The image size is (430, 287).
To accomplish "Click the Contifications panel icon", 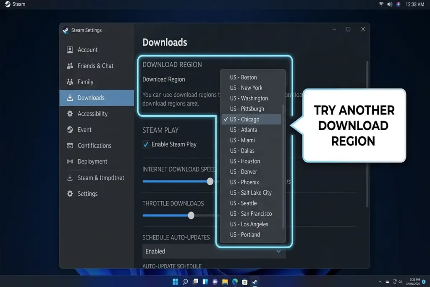I will (x=70, y=145).
